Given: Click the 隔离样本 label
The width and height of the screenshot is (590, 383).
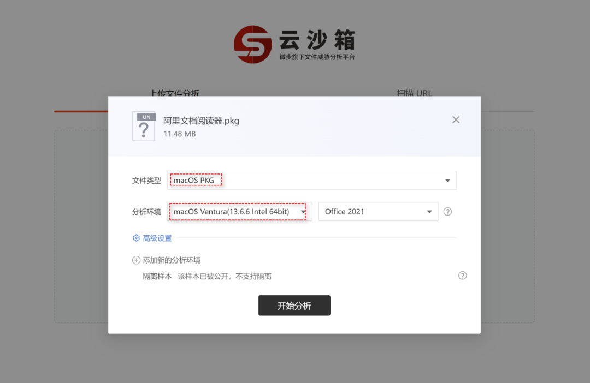Looking at the screenshot, I should [x=157, y=277].
